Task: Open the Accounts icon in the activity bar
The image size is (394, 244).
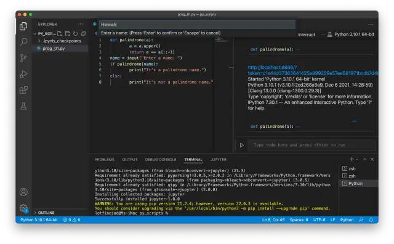Action: point(23,192)
